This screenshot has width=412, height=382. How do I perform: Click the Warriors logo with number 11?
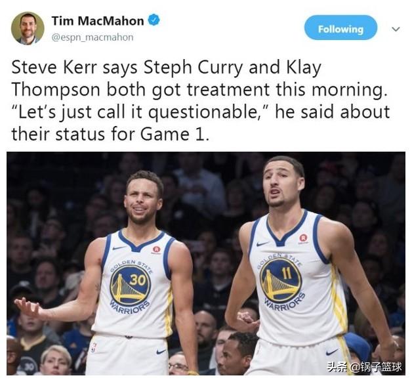click(x=281, y=280)
